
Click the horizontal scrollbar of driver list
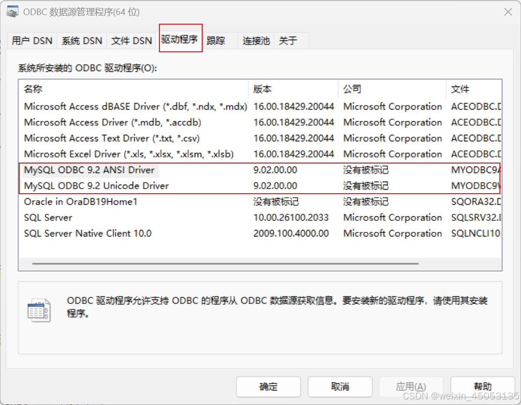coord(225,264)
